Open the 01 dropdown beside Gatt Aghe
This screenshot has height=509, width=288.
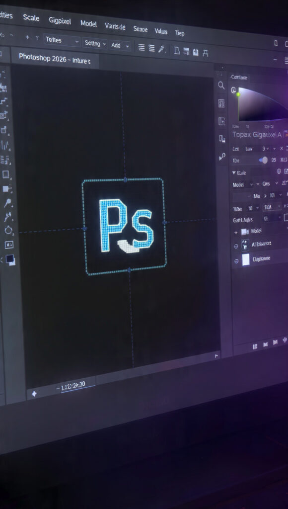click(272, 219)
